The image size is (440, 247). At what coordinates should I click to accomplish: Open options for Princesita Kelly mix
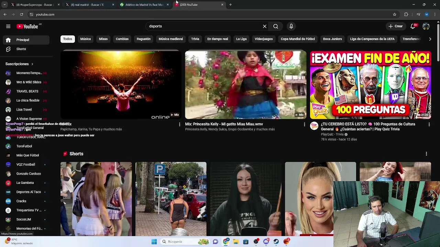pyautogui.click(x=304, y=125)
